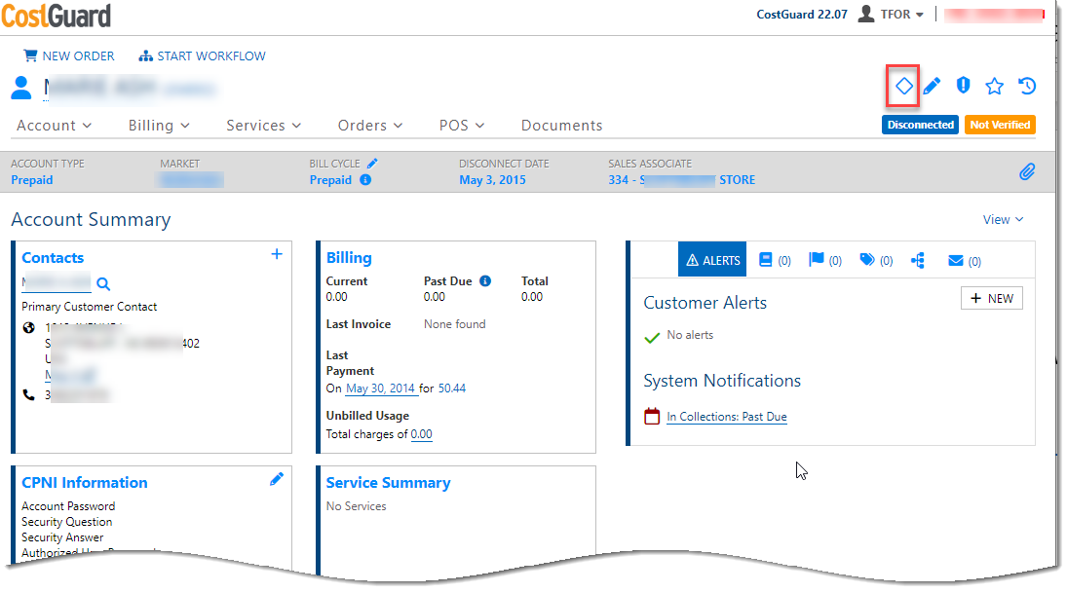1067x592 pixels.
Task: Click the diamond icon highlighted in red
Action: (x=902, y=86)
